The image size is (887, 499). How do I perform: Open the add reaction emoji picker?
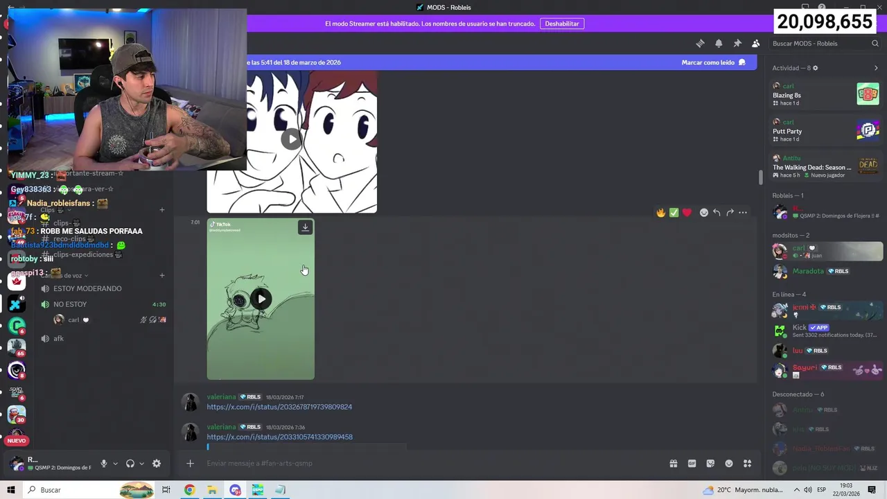click(x=704, y=213)
